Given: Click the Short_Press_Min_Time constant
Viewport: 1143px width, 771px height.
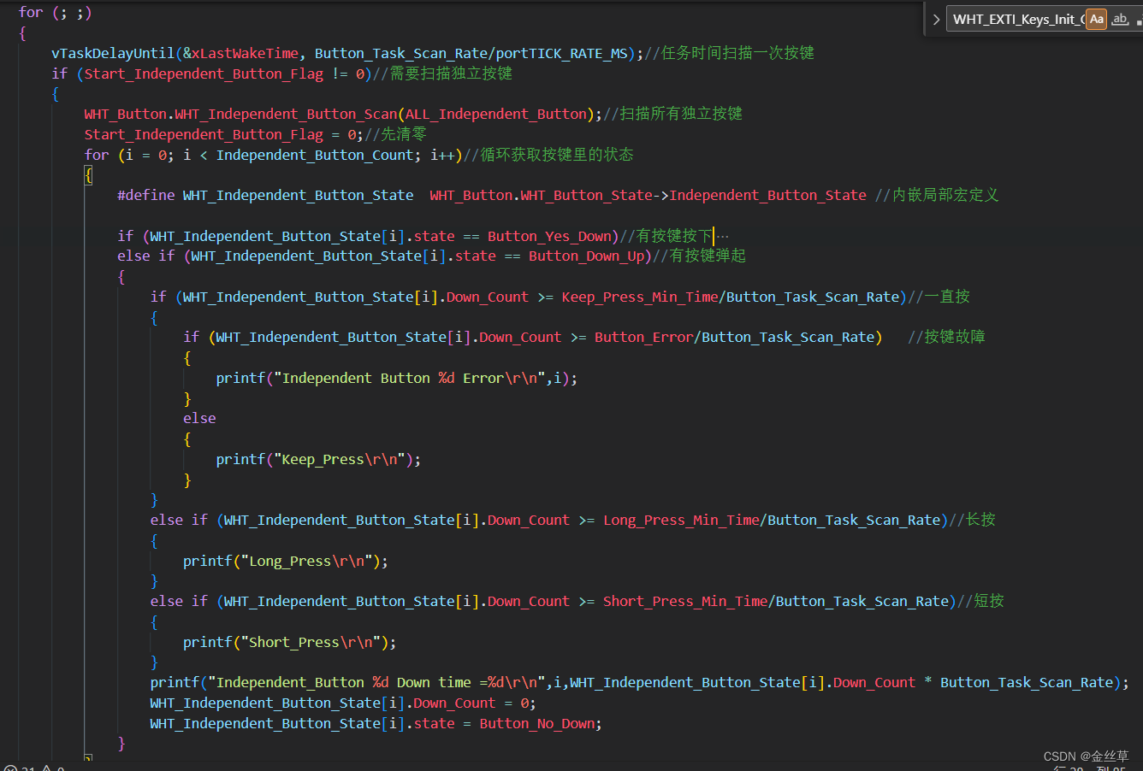Looking at the screenshot, I should coord(685,601).
